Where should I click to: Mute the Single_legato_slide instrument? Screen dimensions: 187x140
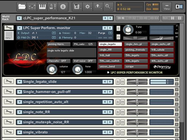click(123, 82)
